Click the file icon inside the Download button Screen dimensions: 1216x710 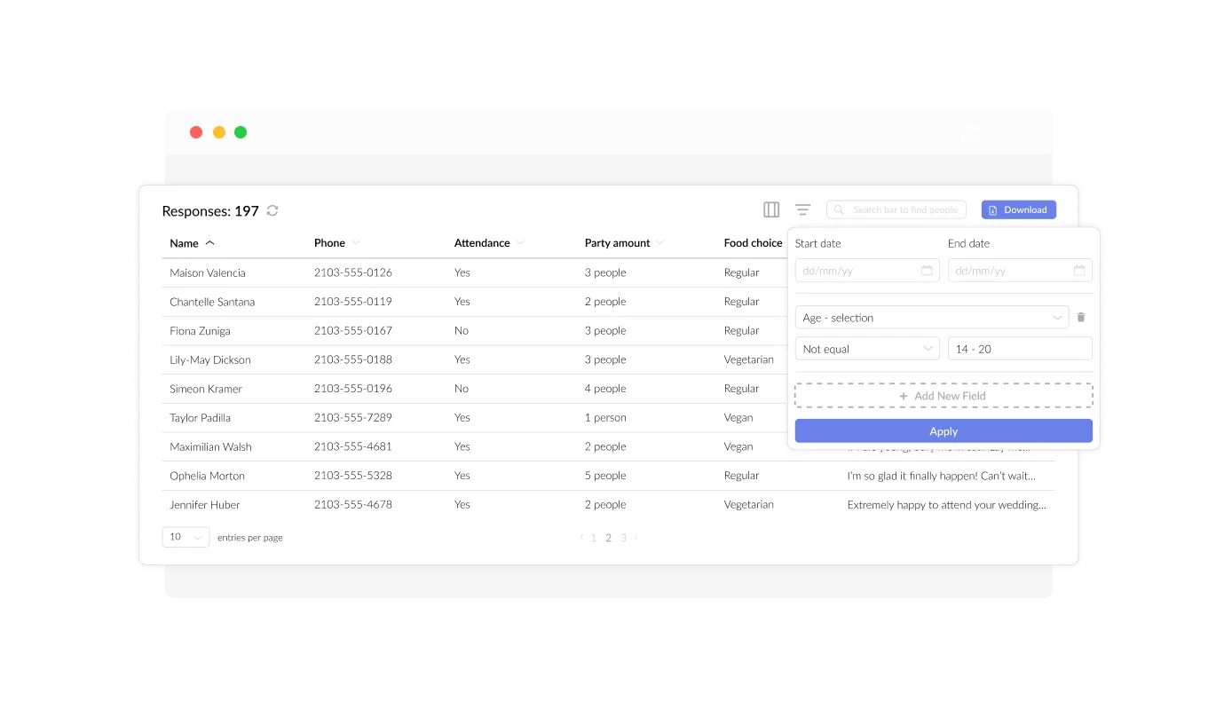coord(991,209)
